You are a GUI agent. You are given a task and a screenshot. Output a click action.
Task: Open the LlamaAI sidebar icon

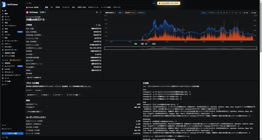(3, 69)
